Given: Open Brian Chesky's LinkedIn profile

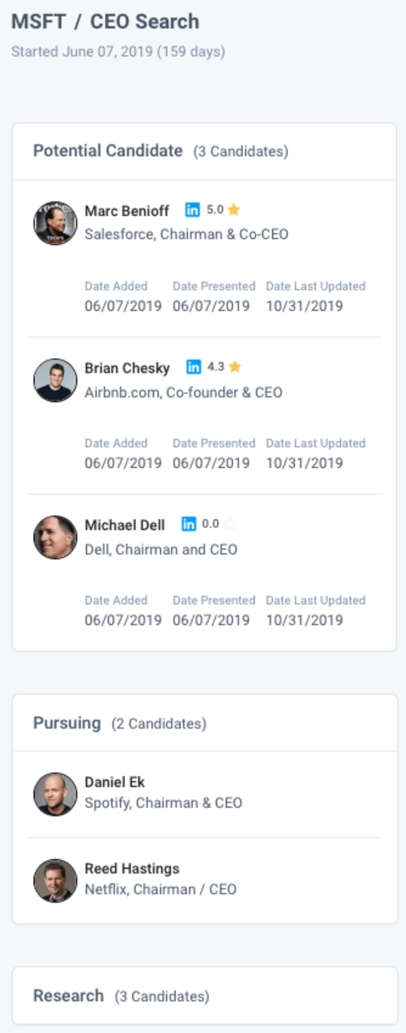Looking at the screenshot, I should click(194, 368).
